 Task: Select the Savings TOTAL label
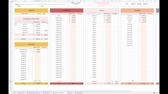(23, 84)
